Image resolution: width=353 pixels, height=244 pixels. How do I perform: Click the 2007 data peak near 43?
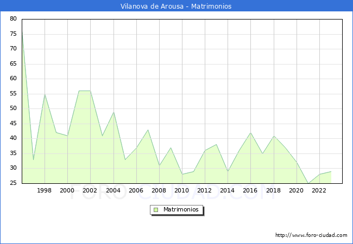(x=148, y=130)
